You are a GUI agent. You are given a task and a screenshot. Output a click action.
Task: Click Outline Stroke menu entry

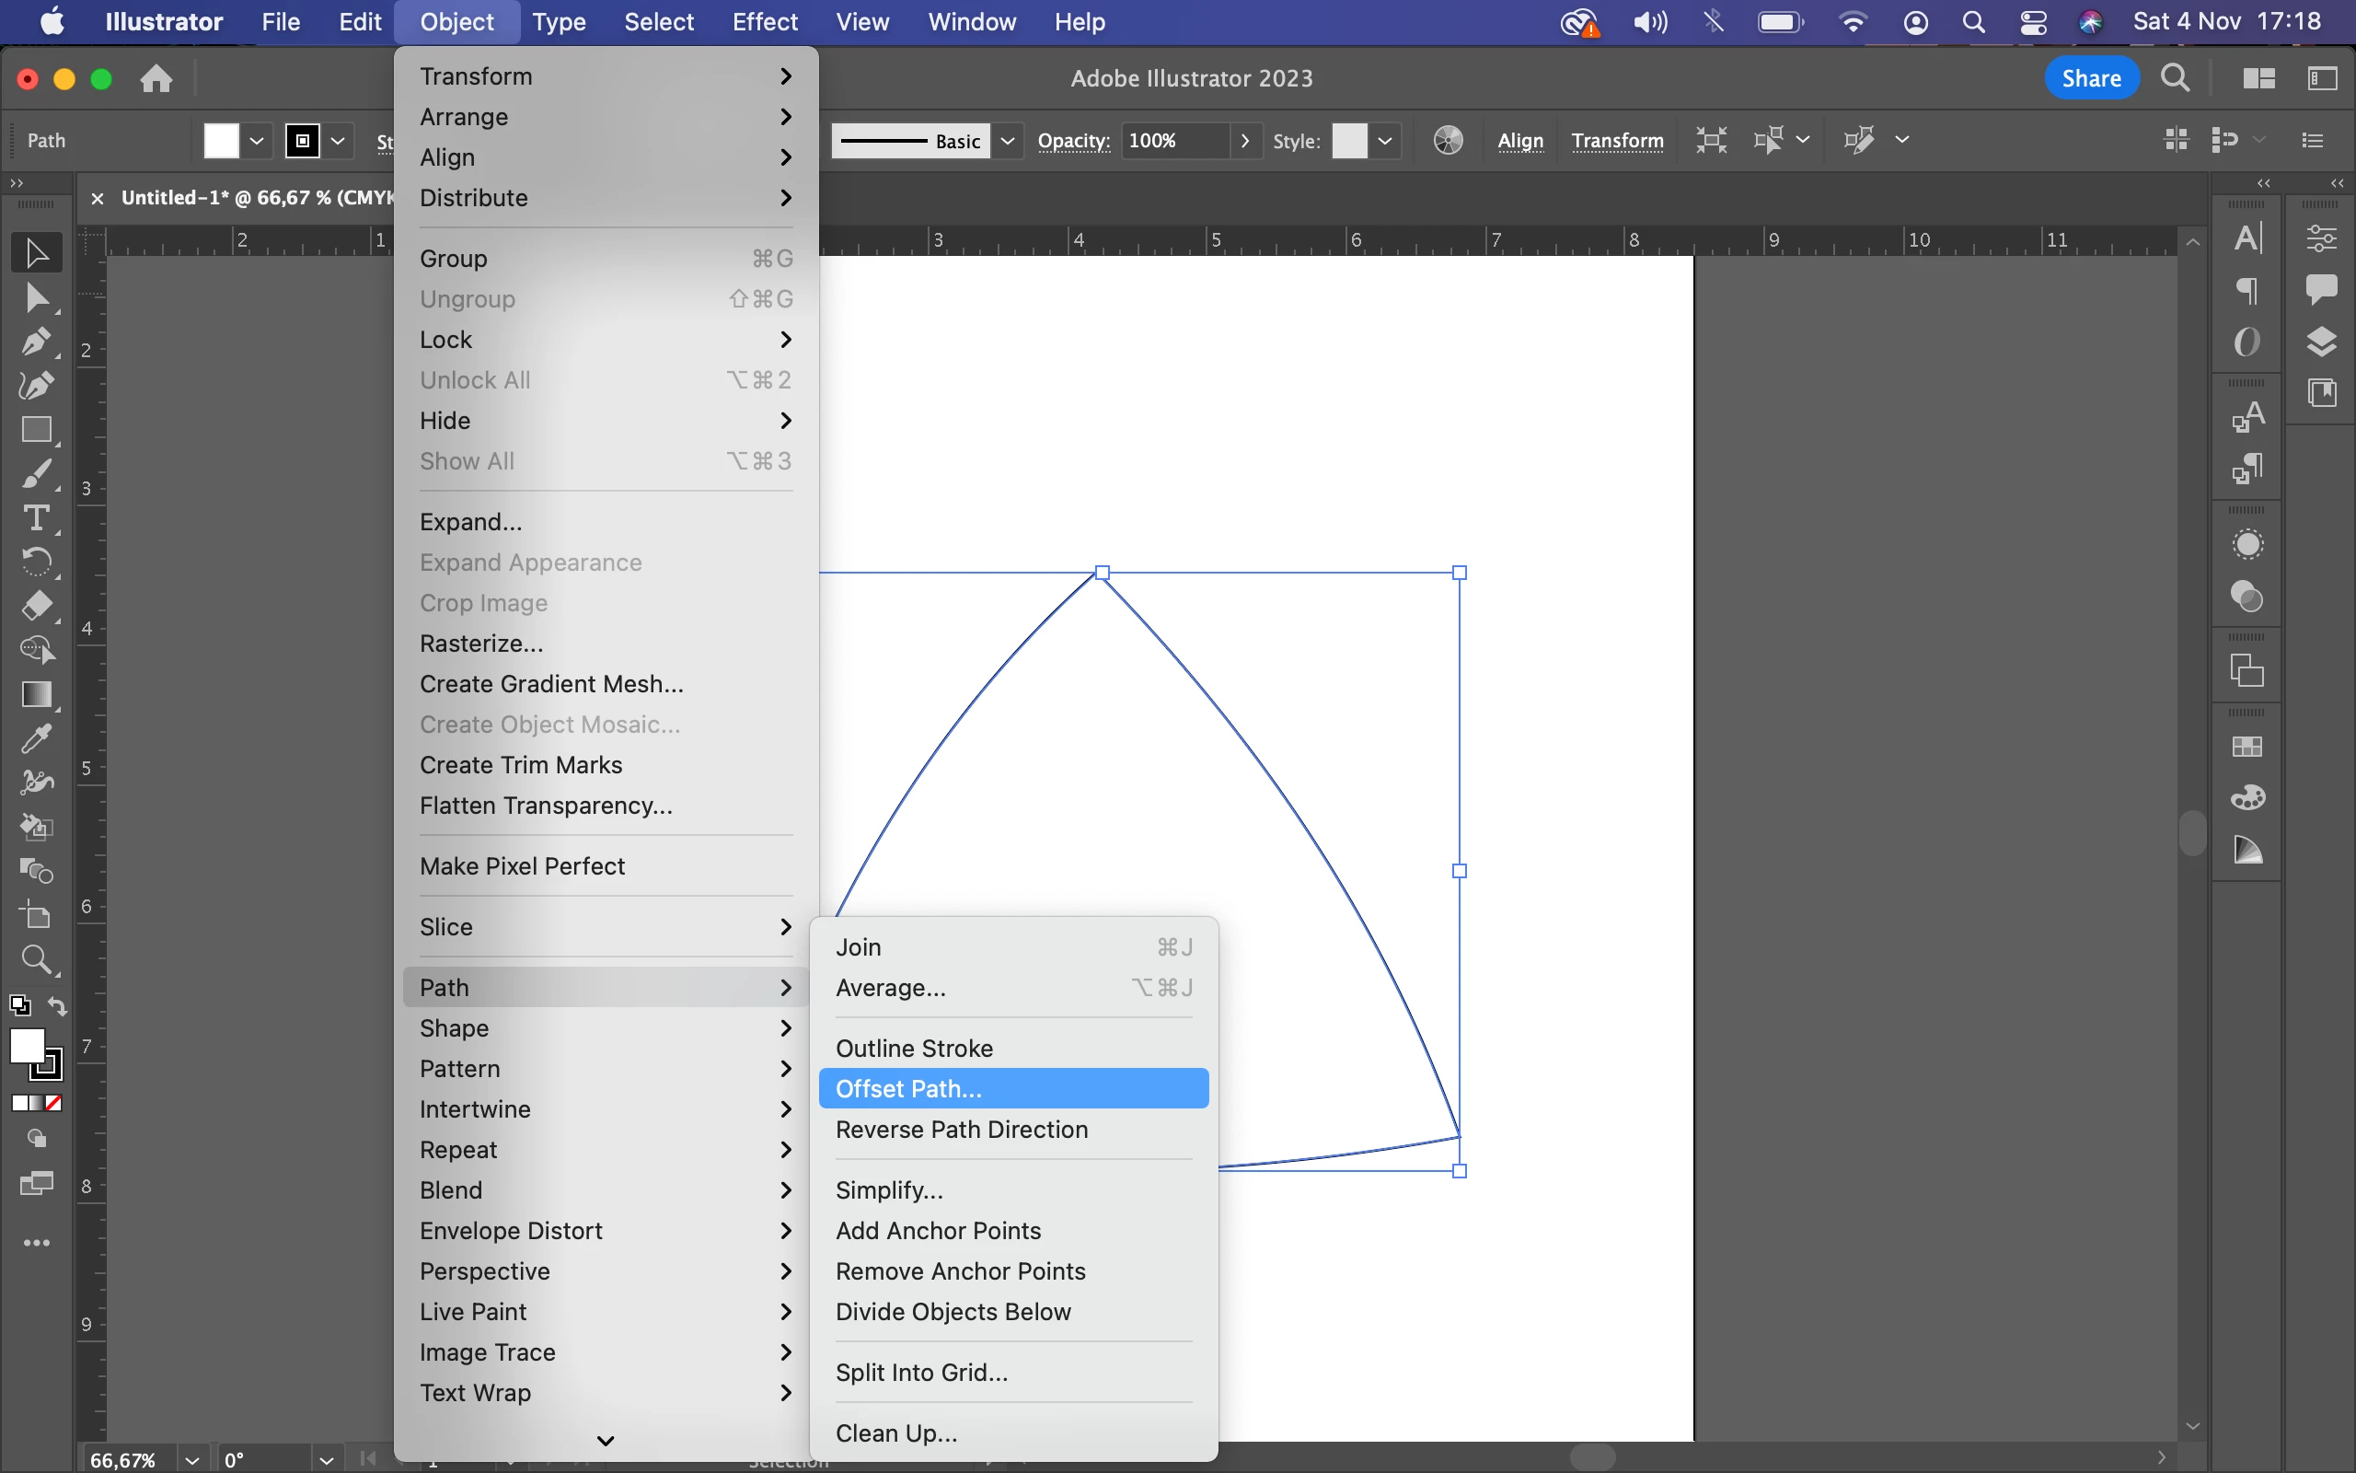(x=914, y=1049)
